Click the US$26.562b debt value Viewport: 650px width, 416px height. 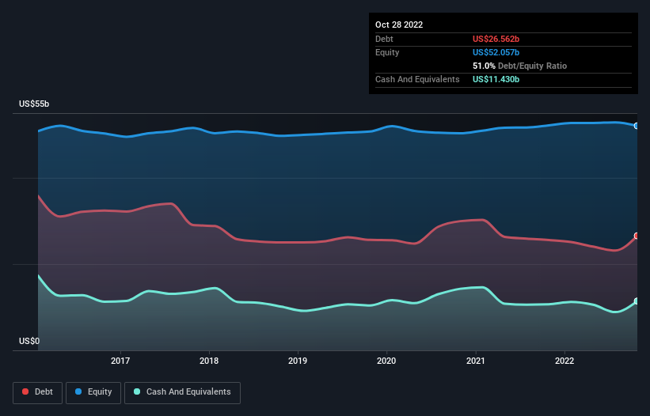pyautogui.click(x=496, y=39)
